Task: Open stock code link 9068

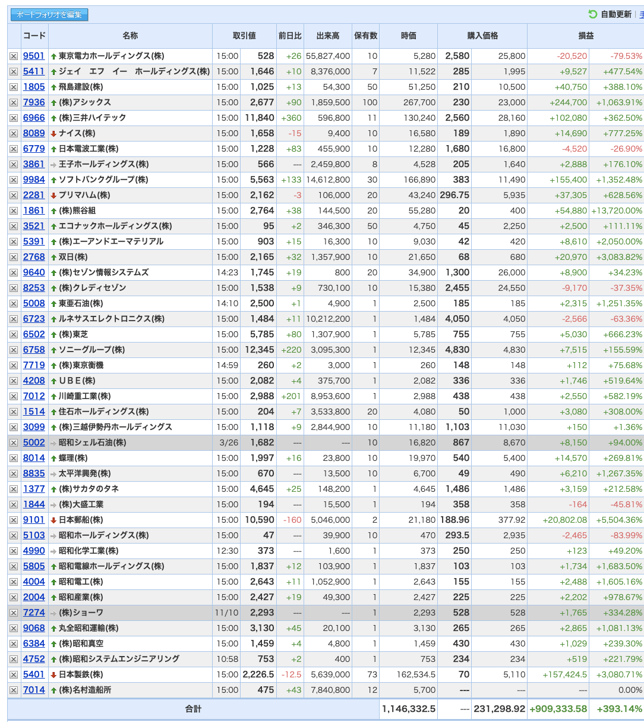Action: click(34, 628)
